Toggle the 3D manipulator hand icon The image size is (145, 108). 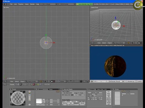[x=52, y=81]
